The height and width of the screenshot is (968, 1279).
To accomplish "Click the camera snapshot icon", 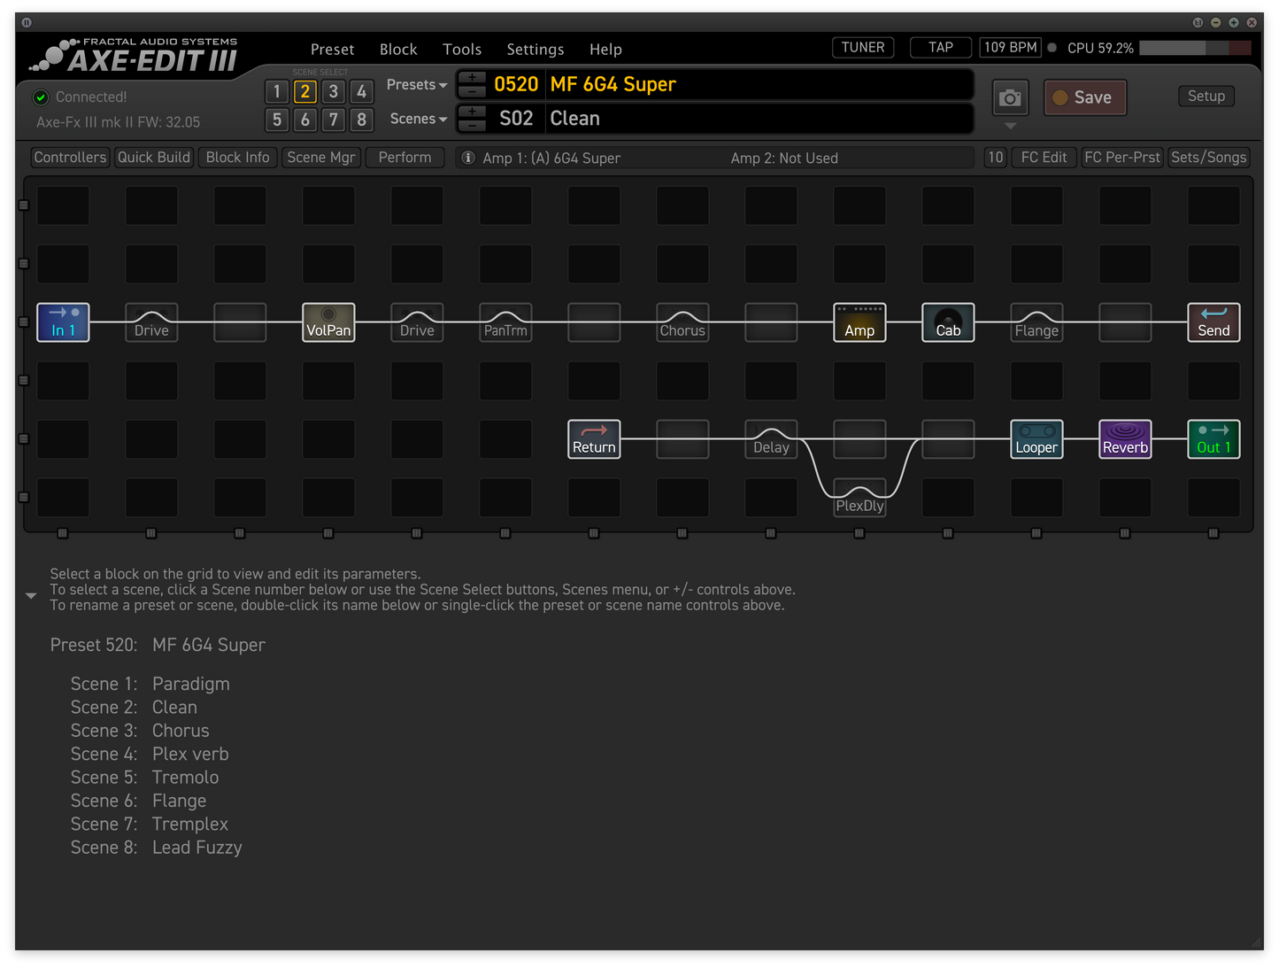I will pos(1010,97).
